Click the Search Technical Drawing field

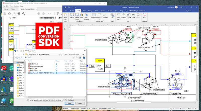click(x=74, y=54)
